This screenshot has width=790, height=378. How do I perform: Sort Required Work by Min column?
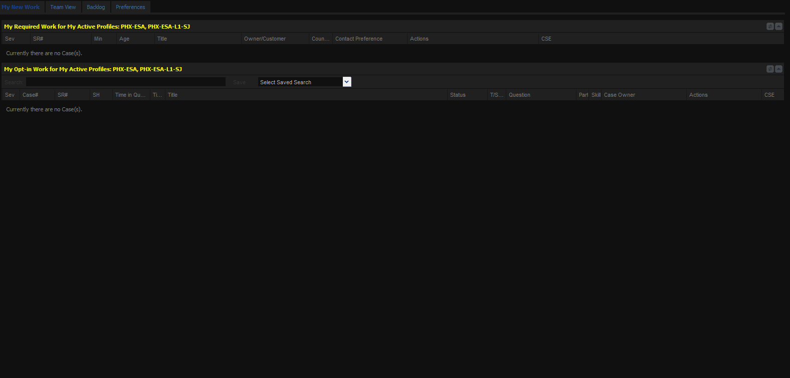coord(104,39)
